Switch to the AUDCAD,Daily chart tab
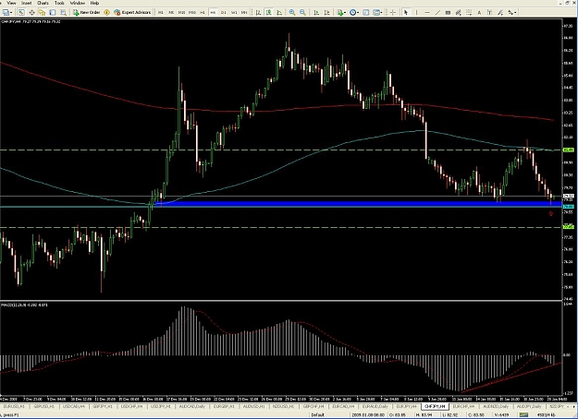 pyautogui.click(x=192, y=406)
